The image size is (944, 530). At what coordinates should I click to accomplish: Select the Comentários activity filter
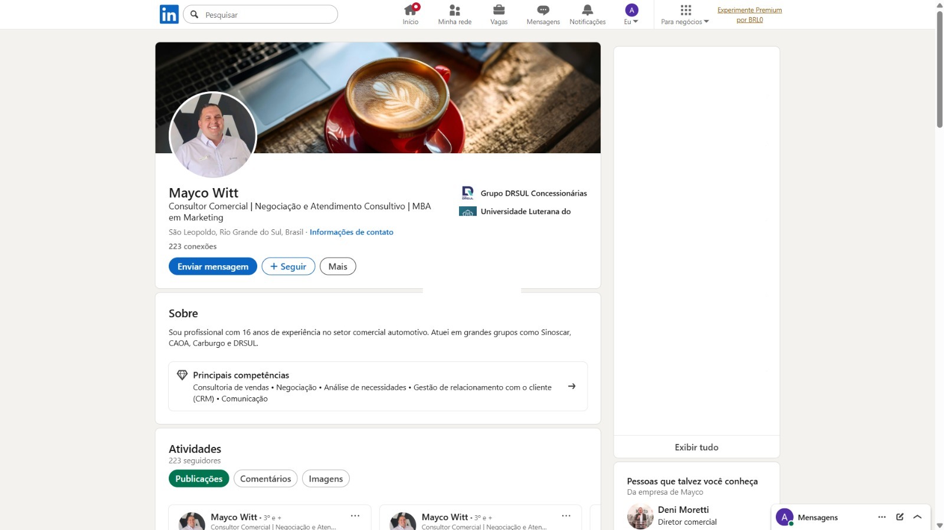[265, 479]
